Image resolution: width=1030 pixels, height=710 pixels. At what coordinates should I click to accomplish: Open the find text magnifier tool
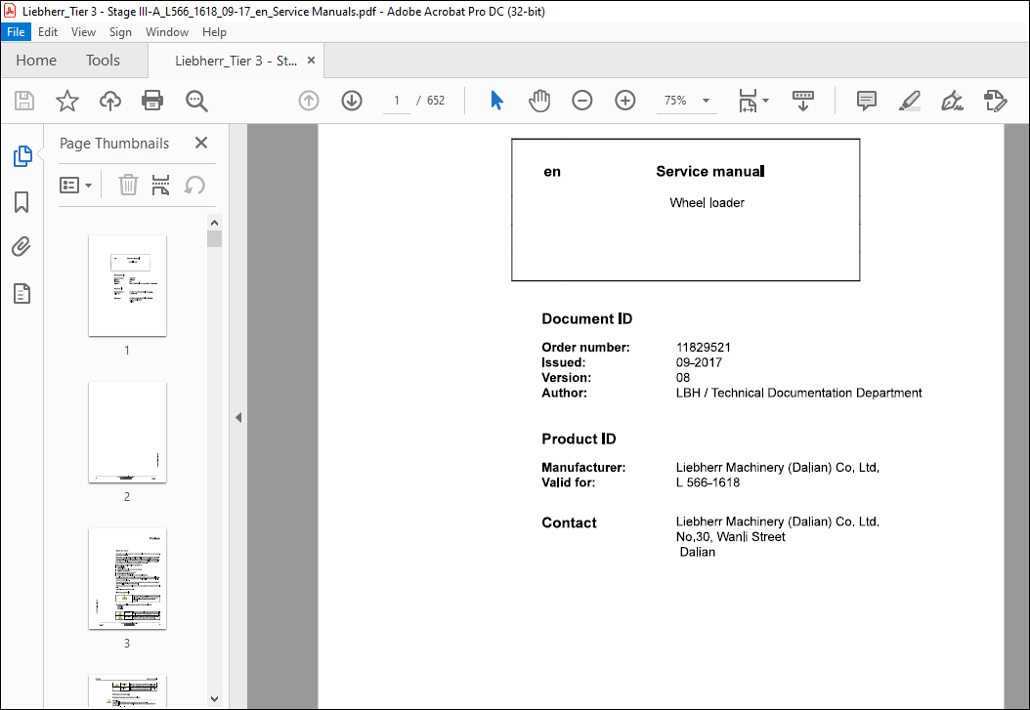coord(196,101)
